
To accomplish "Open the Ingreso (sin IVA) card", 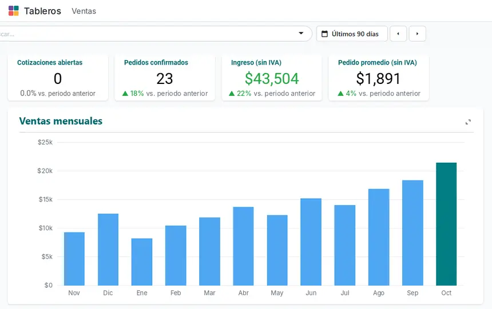I will coord(272,78).
